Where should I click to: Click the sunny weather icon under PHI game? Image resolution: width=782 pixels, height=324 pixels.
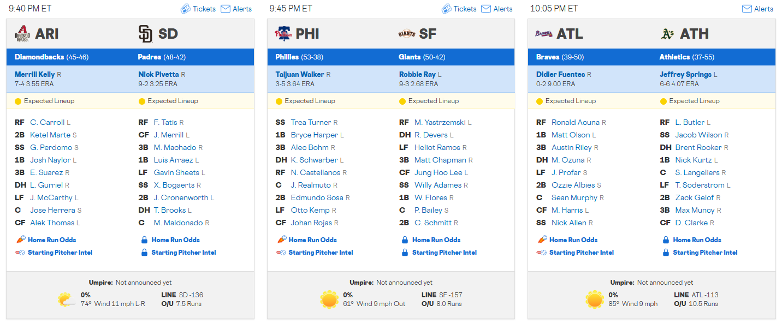pyautogui.click(x=329, y=299)
